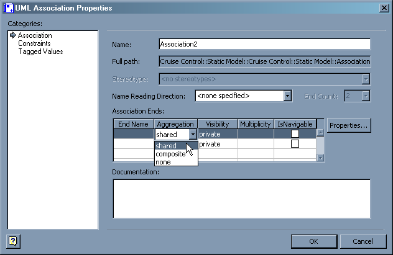393x255 pixels.
Task: Choose 'composite' aggregation option
Action: pyautogui.click(x=170, y=154)
